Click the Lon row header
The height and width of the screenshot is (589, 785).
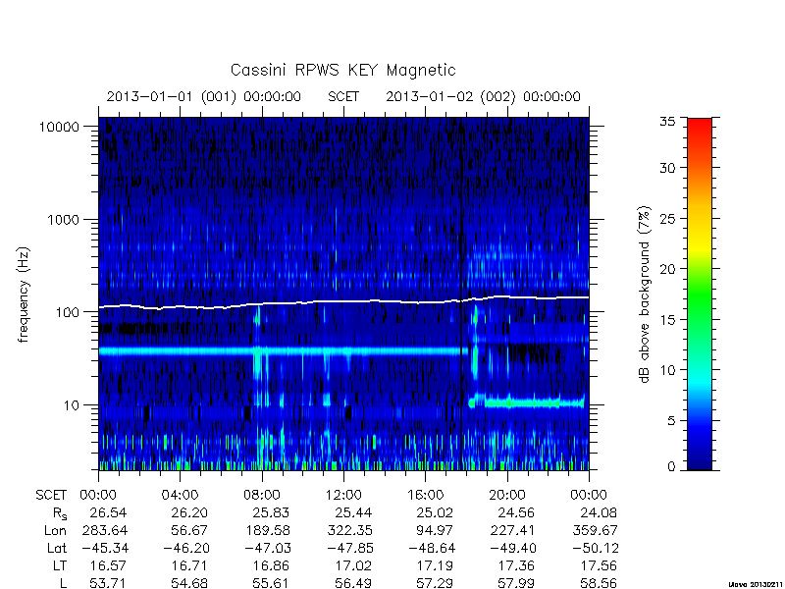[55, 530]
